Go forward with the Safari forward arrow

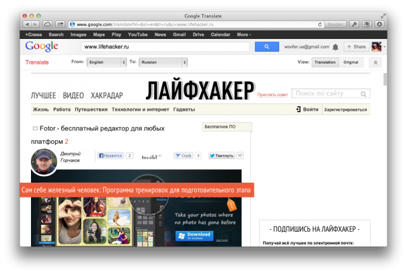coord(36,24)
